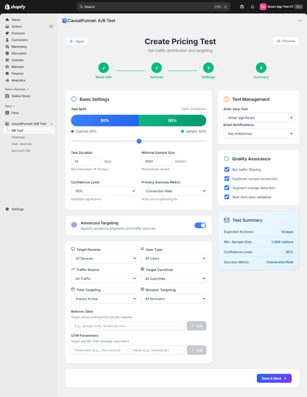Select Heatmap in the sidebar
This screenshot has height=397, width=307.
(x=18, y=137)
